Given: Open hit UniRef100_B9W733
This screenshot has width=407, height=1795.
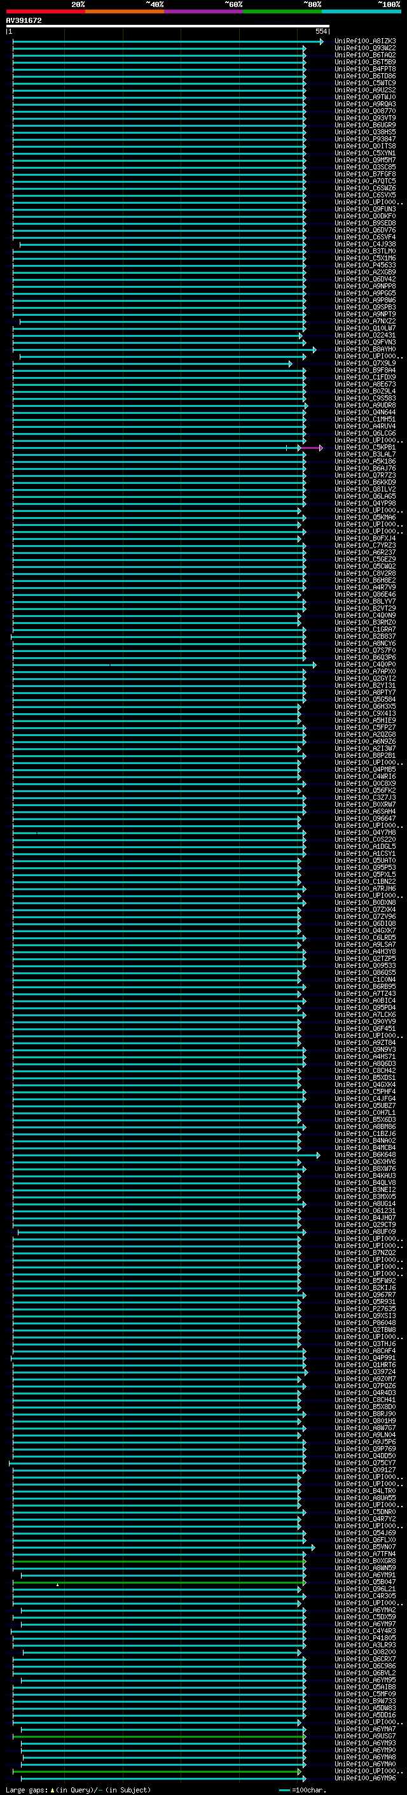Looking at the screenshot, I should (365, 1701).
